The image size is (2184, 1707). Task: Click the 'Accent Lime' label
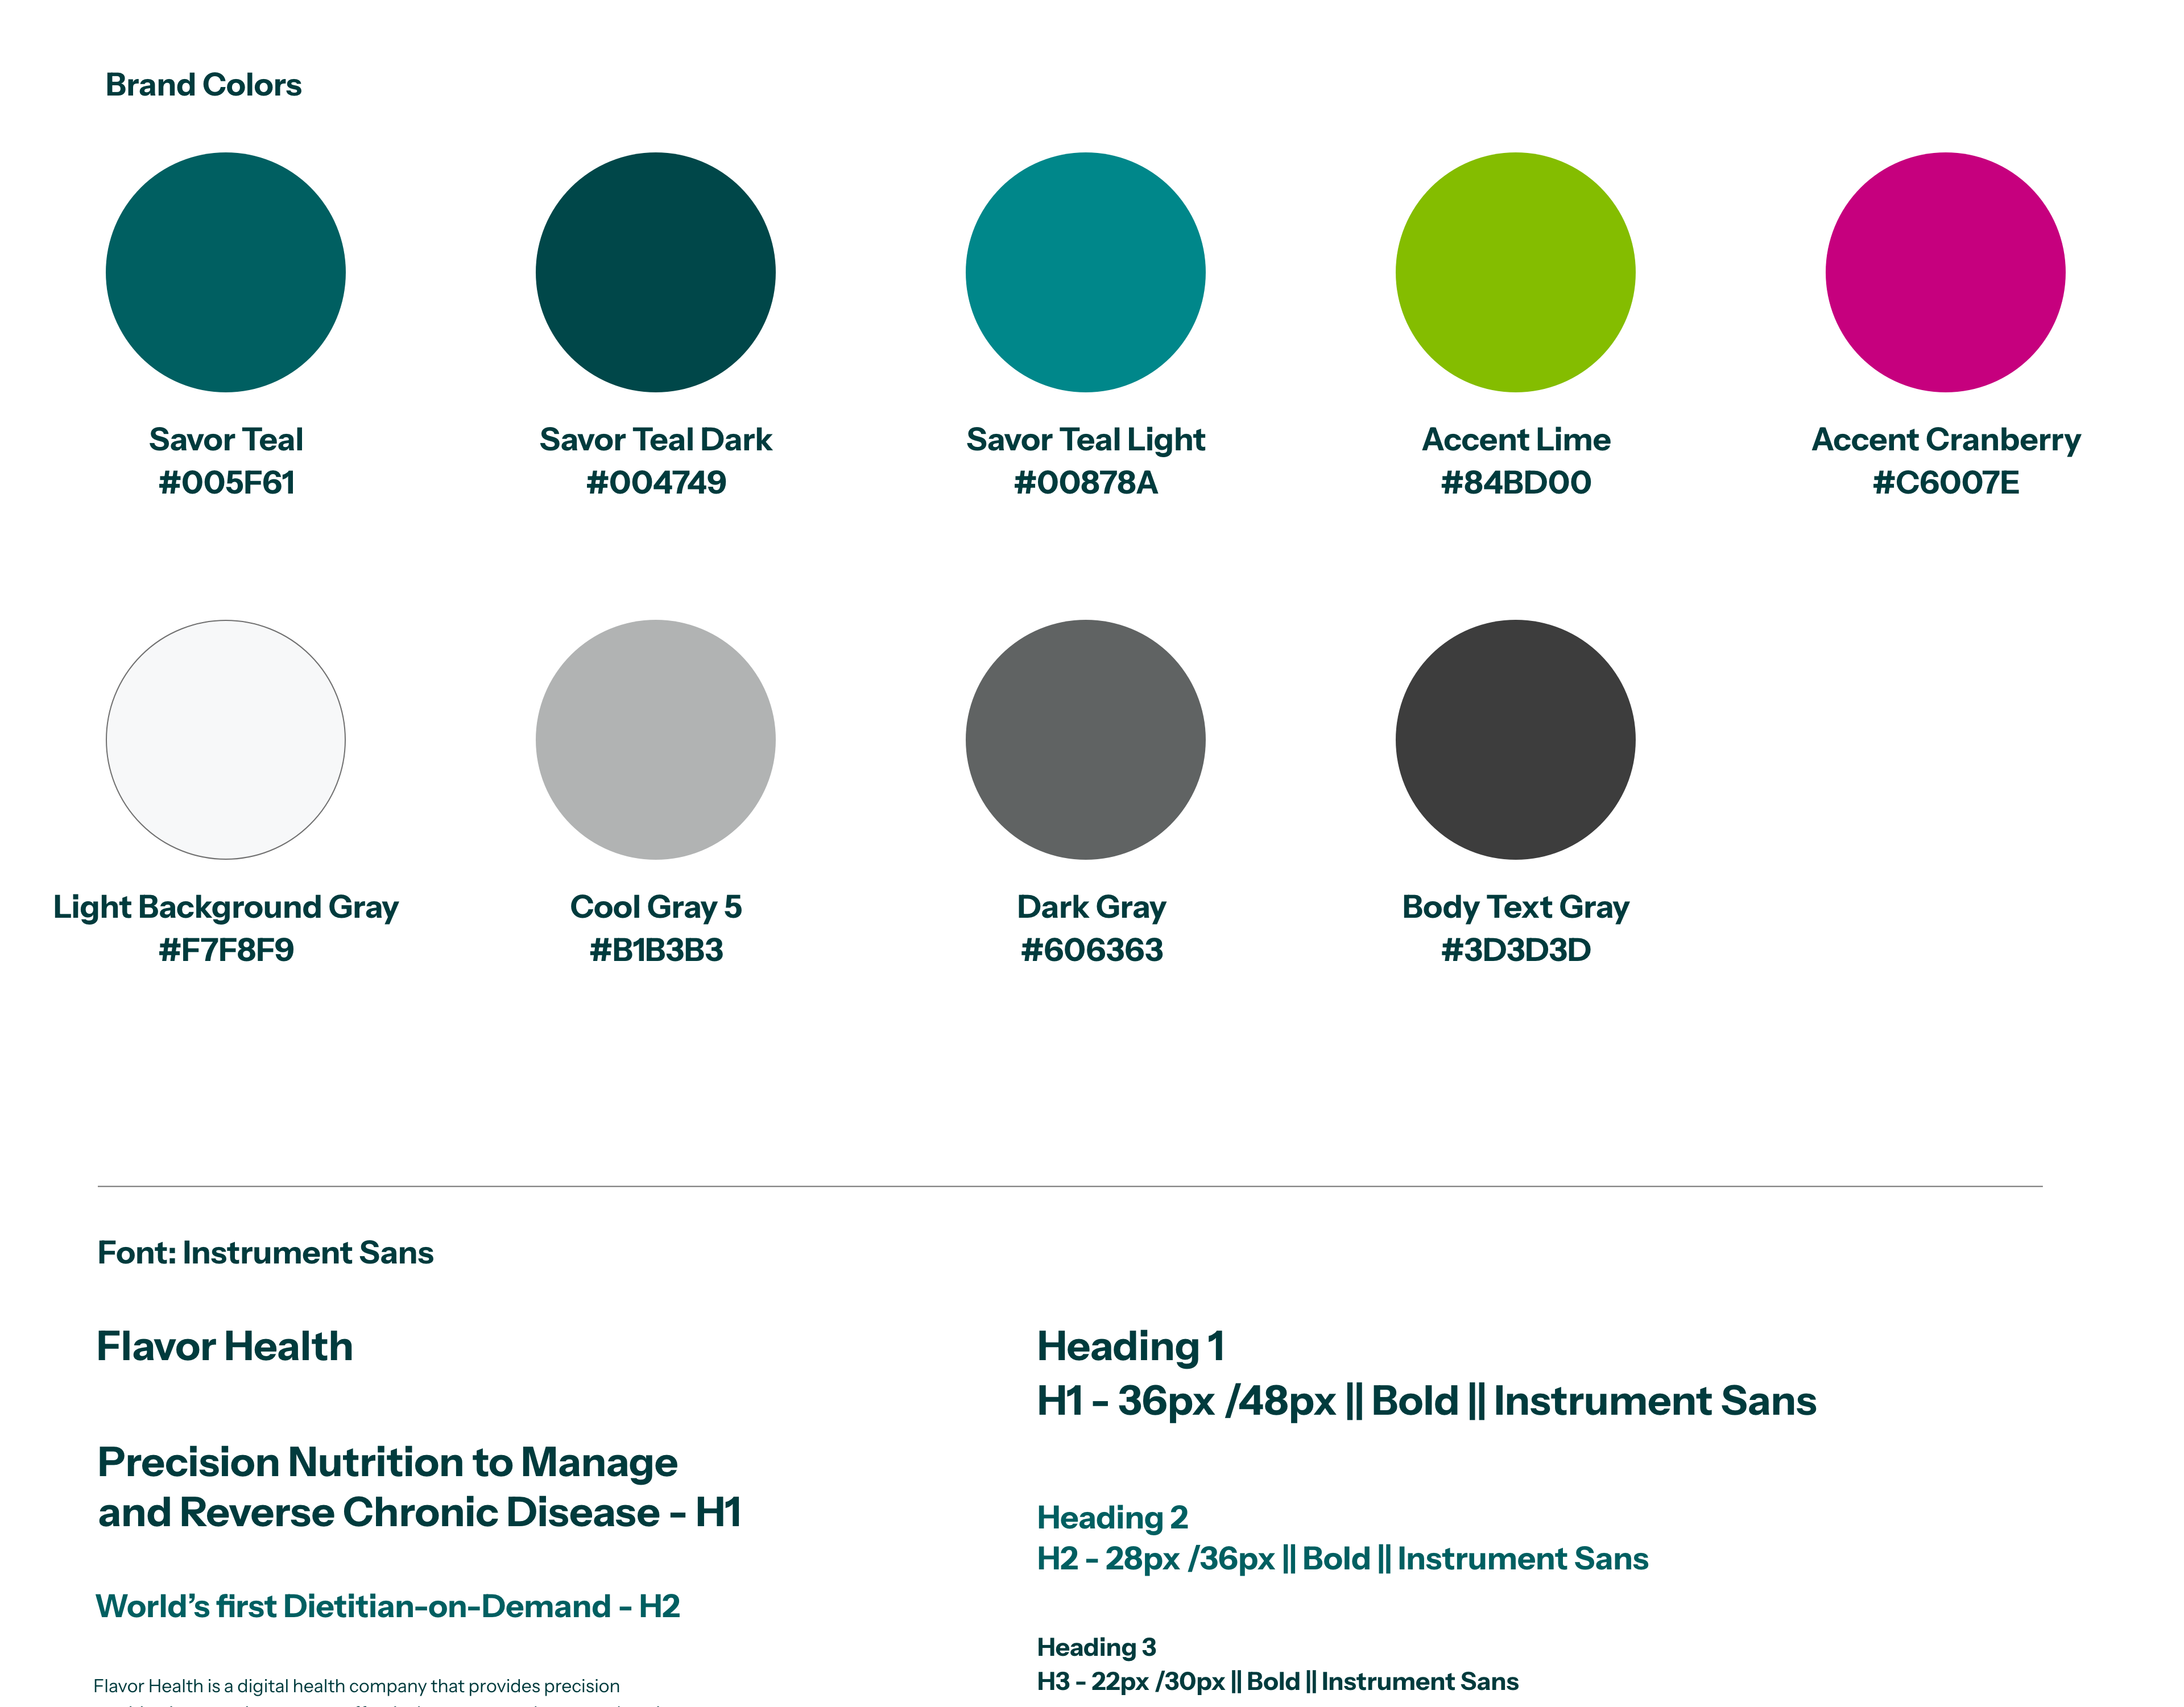click(x=1517, y=440)
